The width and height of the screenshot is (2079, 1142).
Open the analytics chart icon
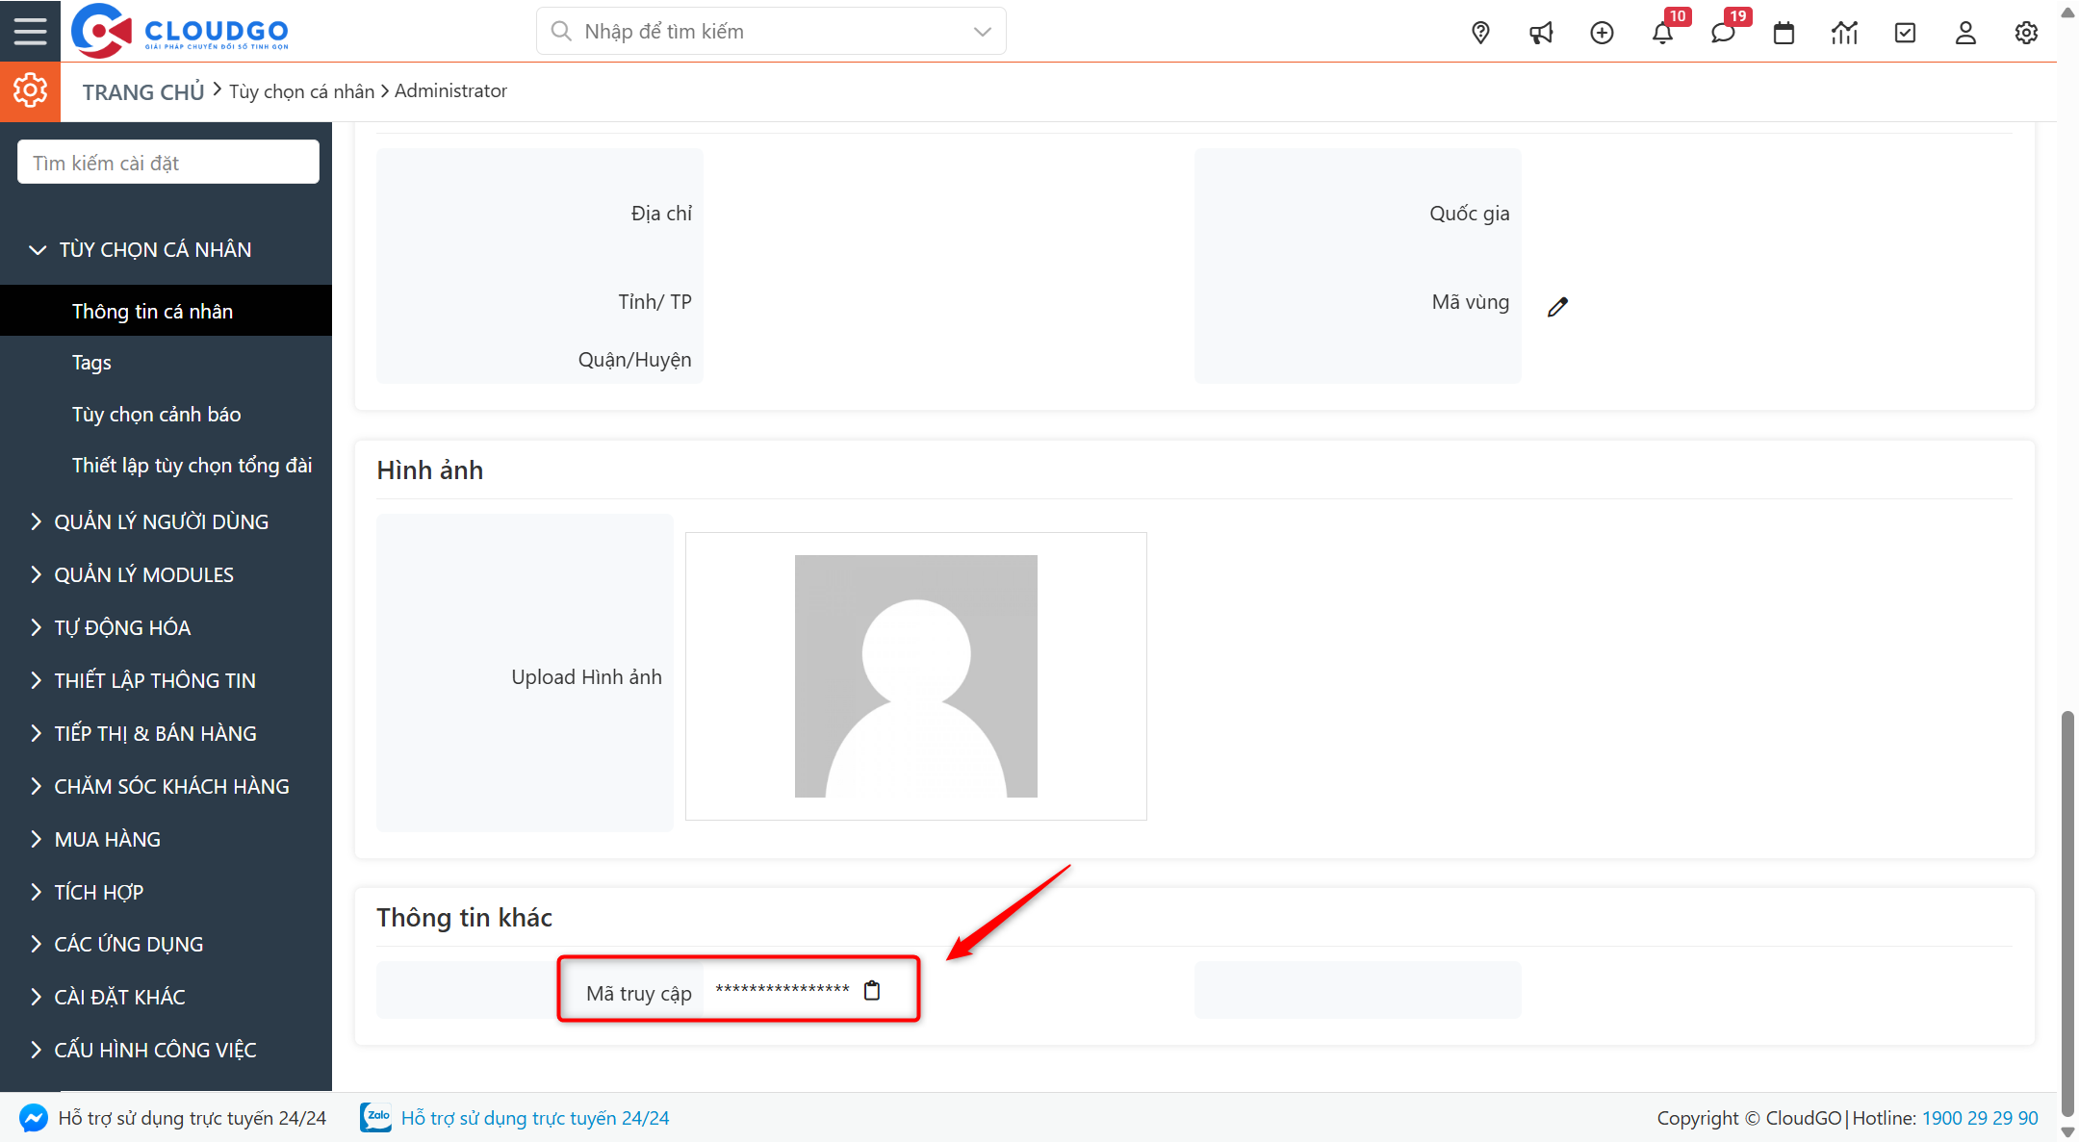pyautogui.click(x=1844, y=32)
